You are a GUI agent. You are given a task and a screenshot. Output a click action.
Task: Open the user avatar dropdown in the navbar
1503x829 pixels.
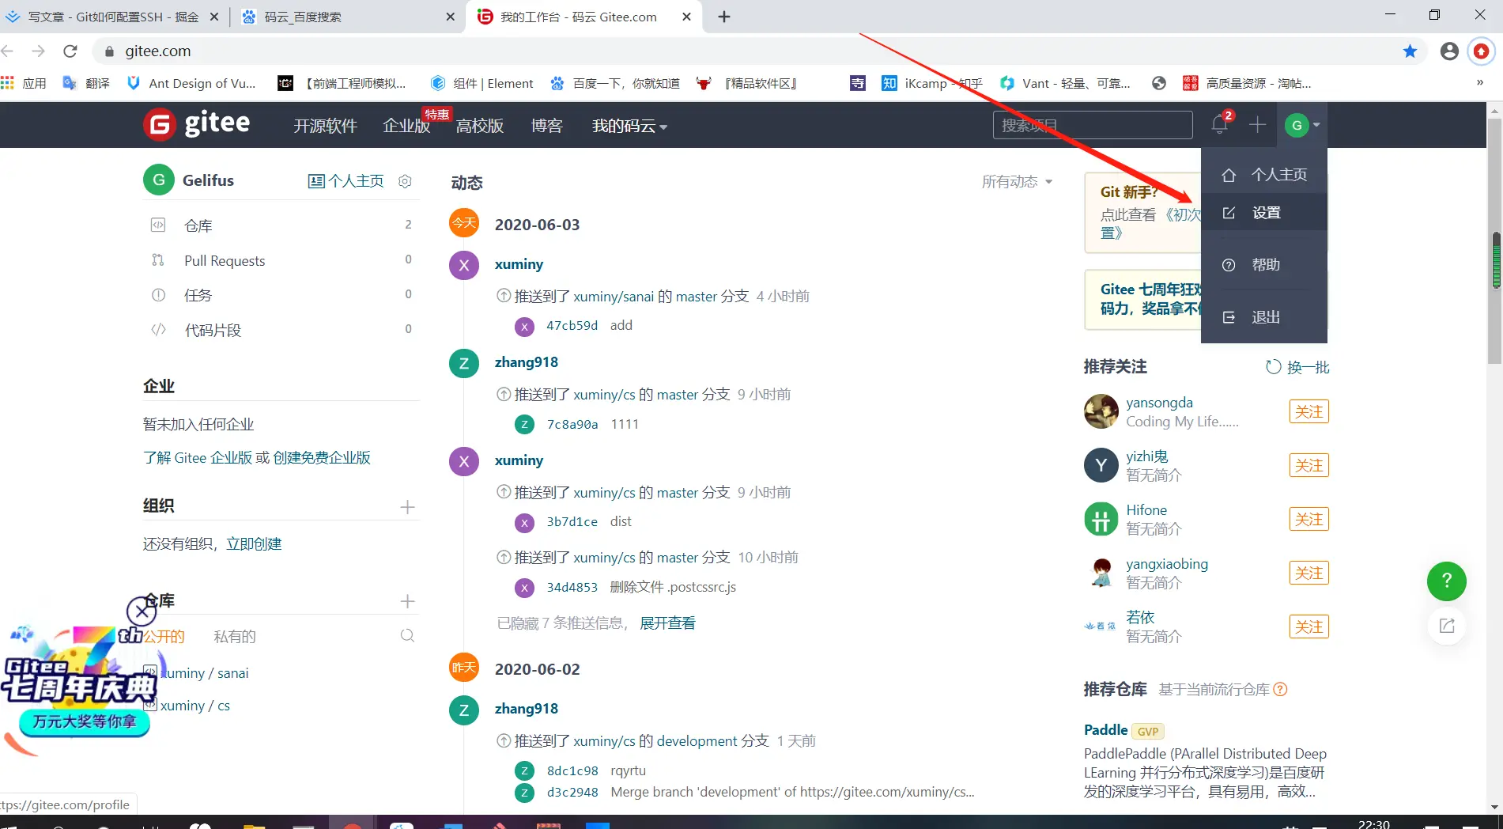[1302, 125]
